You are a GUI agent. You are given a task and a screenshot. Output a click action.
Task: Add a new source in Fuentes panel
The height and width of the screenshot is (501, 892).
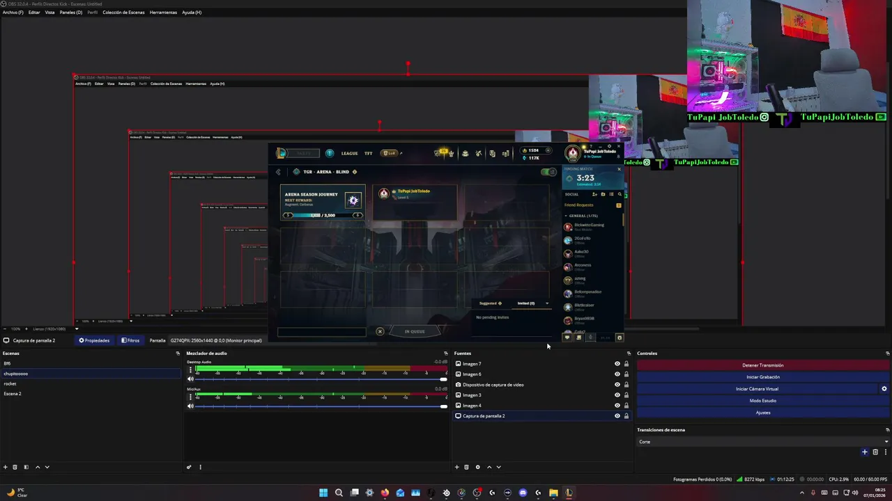pos(456,467)
